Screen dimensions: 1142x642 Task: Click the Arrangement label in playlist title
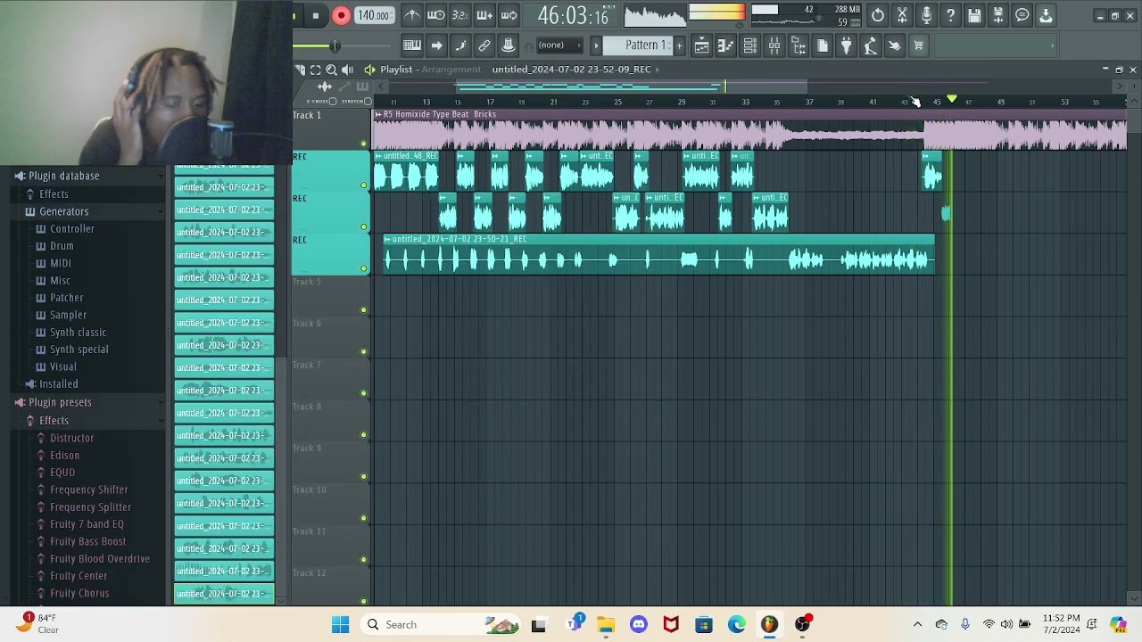[451, 70]
